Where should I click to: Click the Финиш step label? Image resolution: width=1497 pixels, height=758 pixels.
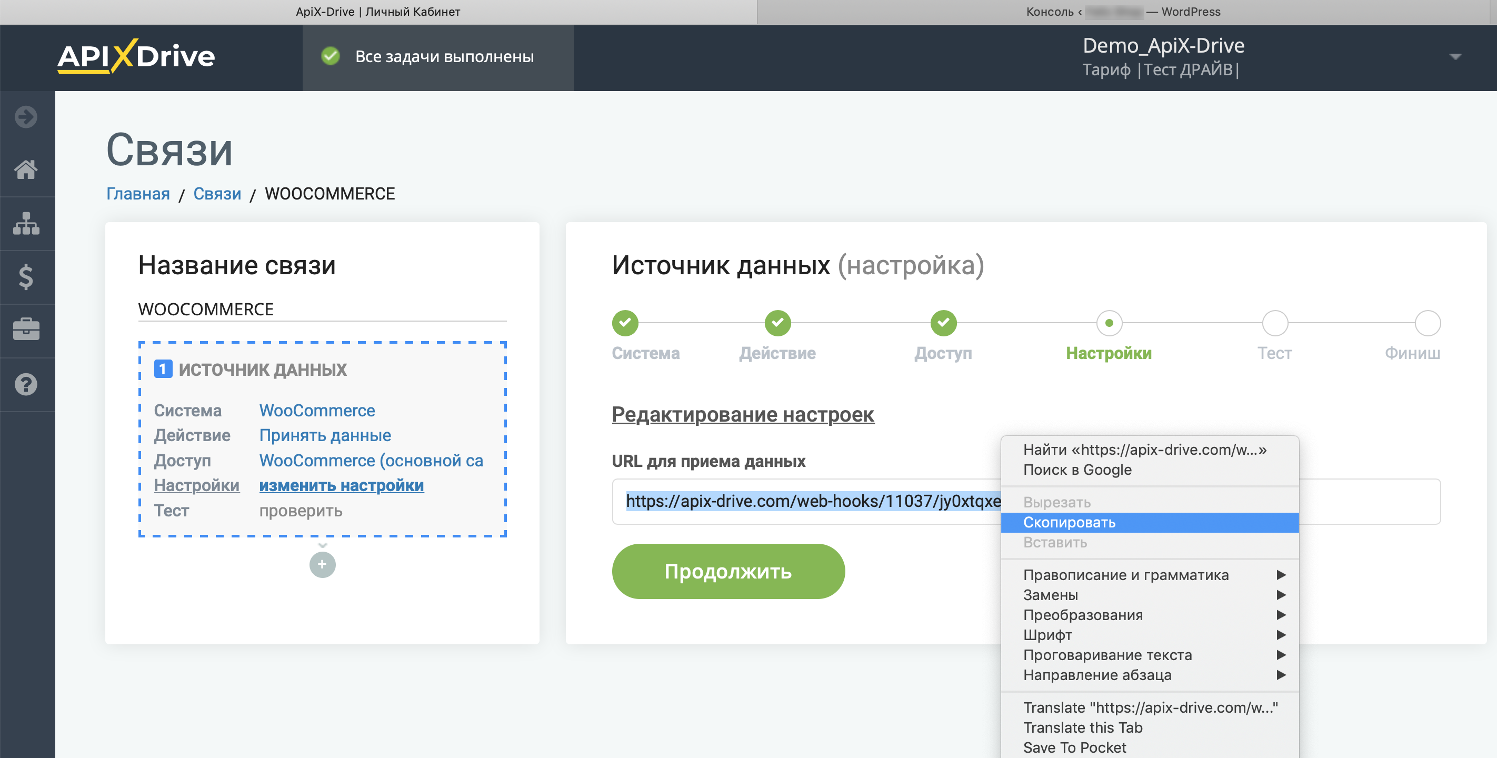click(1412, 353)
